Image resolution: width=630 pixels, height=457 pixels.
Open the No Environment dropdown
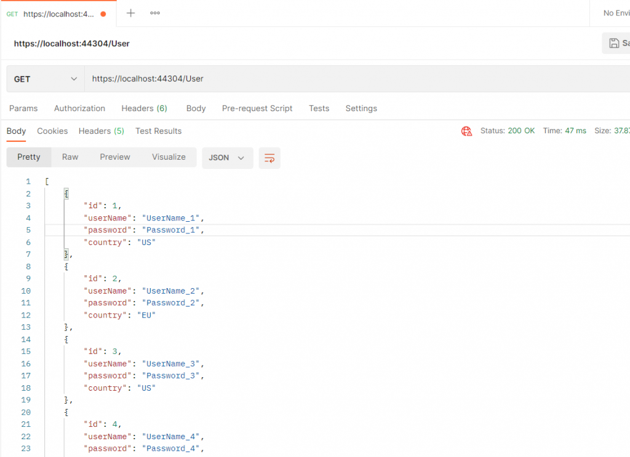[616, 13]
